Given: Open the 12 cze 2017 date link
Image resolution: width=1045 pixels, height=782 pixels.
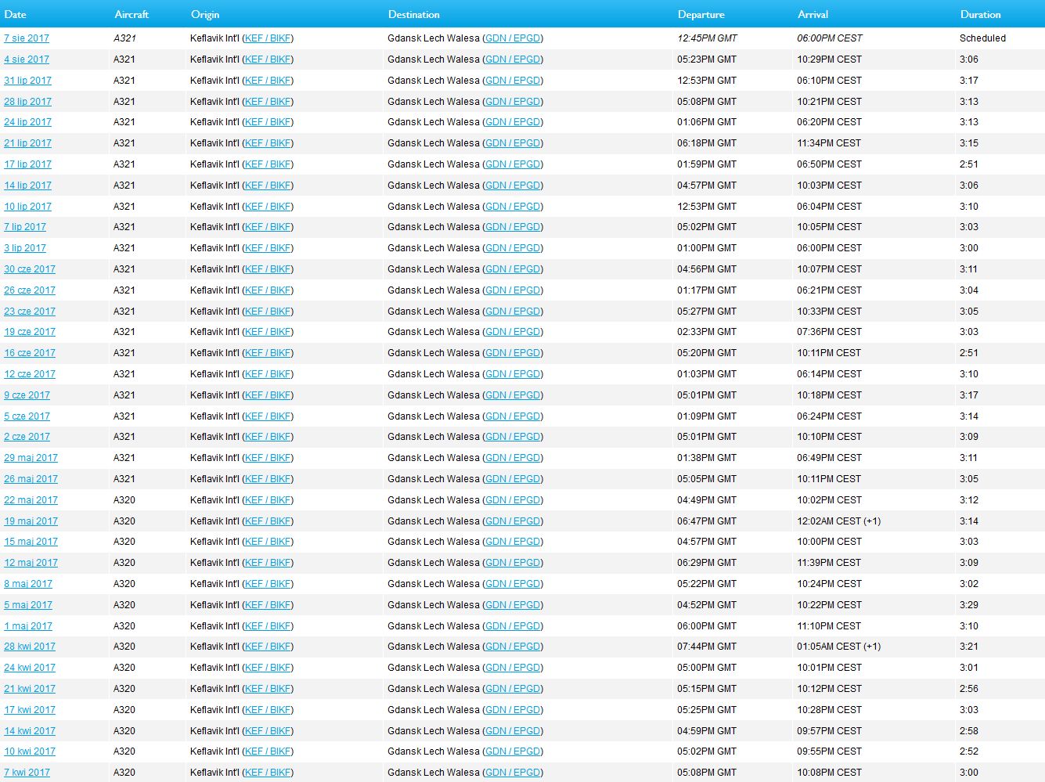Looking at the screenshot, I should pyautogui.click(x=30, y=374).
